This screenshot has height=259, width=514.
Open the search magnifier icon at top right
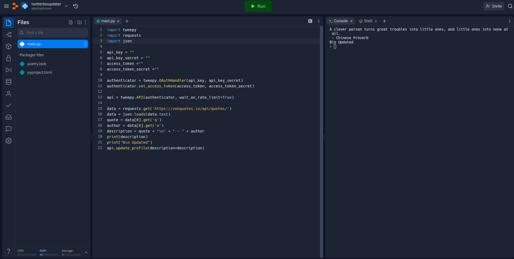[x=510, y=6]
